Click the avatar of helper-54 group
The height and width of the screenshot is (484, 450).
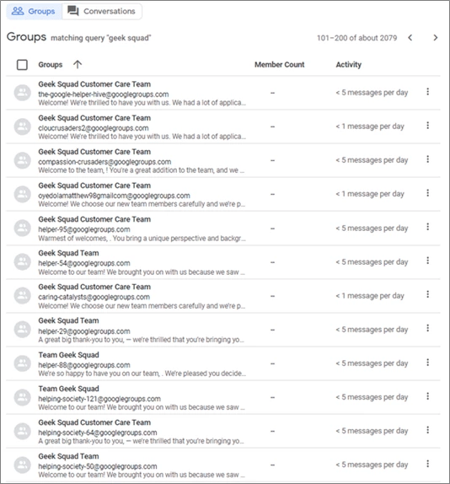[22, 261]
